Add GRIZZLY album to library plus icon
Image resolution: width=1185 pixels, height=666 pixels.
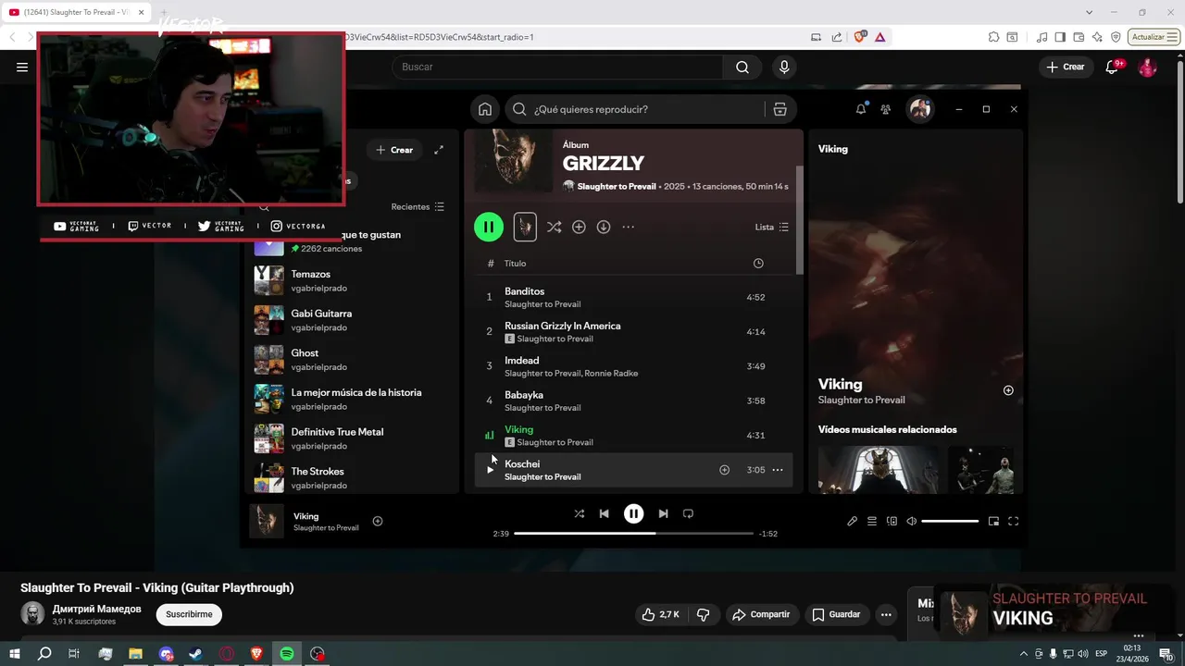coord(579,227)
